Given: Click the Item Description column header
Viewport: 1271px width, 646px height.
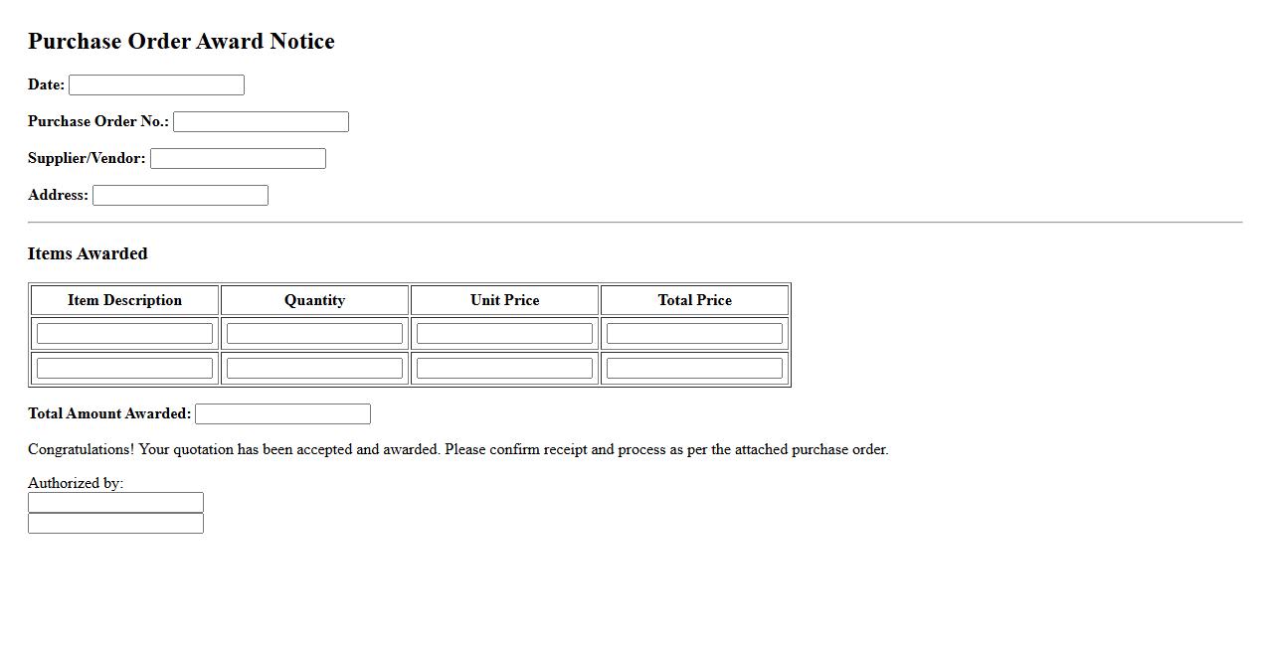Looking at the screenshot, I should click(x=124, y=300).
